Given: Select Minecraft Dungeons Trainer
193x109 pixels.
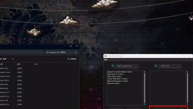Looking at the screenshot, I should (x=118, y=81).
